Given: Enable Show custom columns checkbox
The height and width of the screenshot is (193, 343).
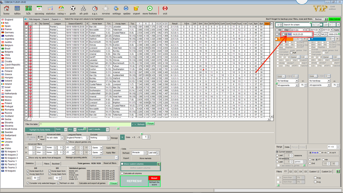Looking at the screenshot, I should point(122,164).
